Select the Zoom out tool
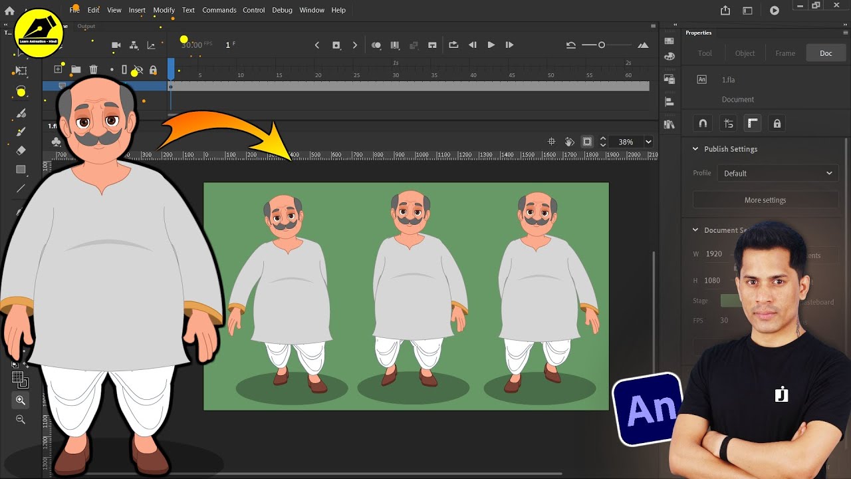851x479 pixels. tap(21, 419)
